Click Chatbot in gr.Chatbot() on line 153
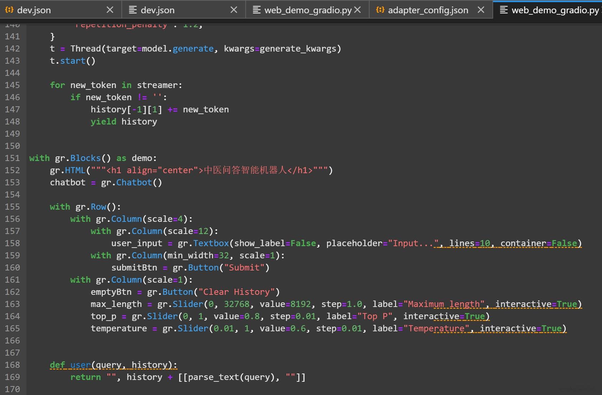 134,182
